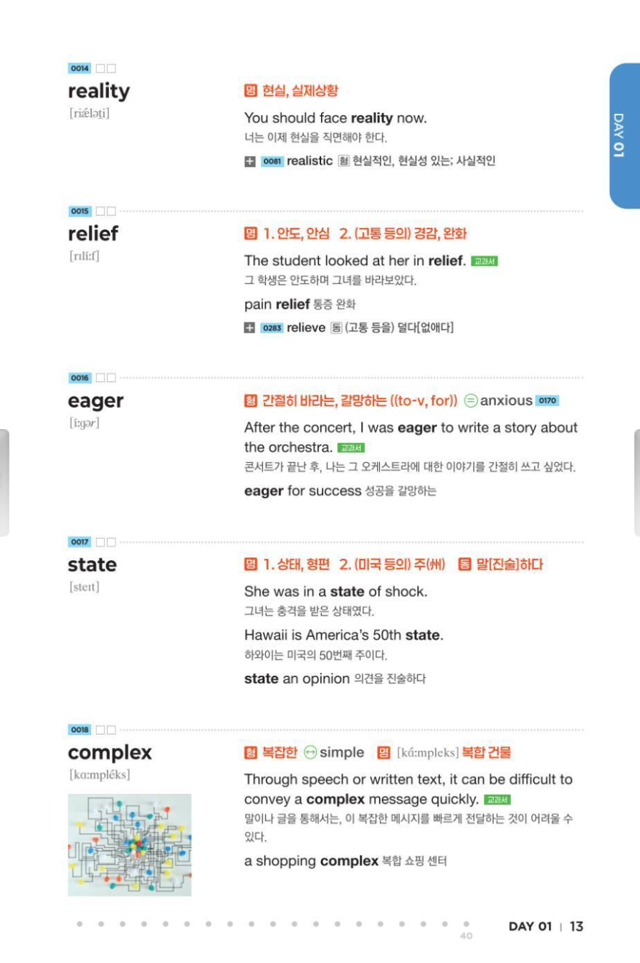640x963 pixels.
Task: Open the previous page with left edge handle
Action: (4, 482)
